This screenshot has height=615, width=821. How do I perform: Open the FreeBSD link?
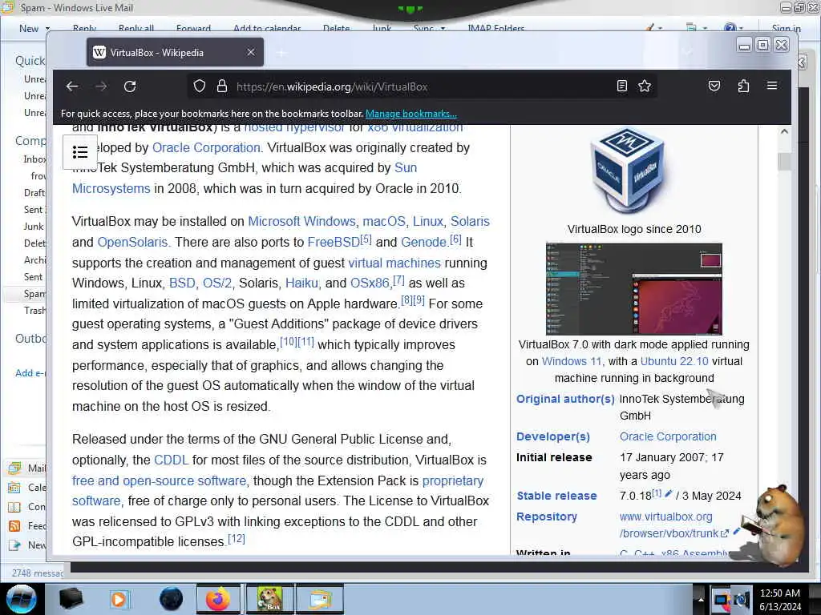(x=334, y=242)
